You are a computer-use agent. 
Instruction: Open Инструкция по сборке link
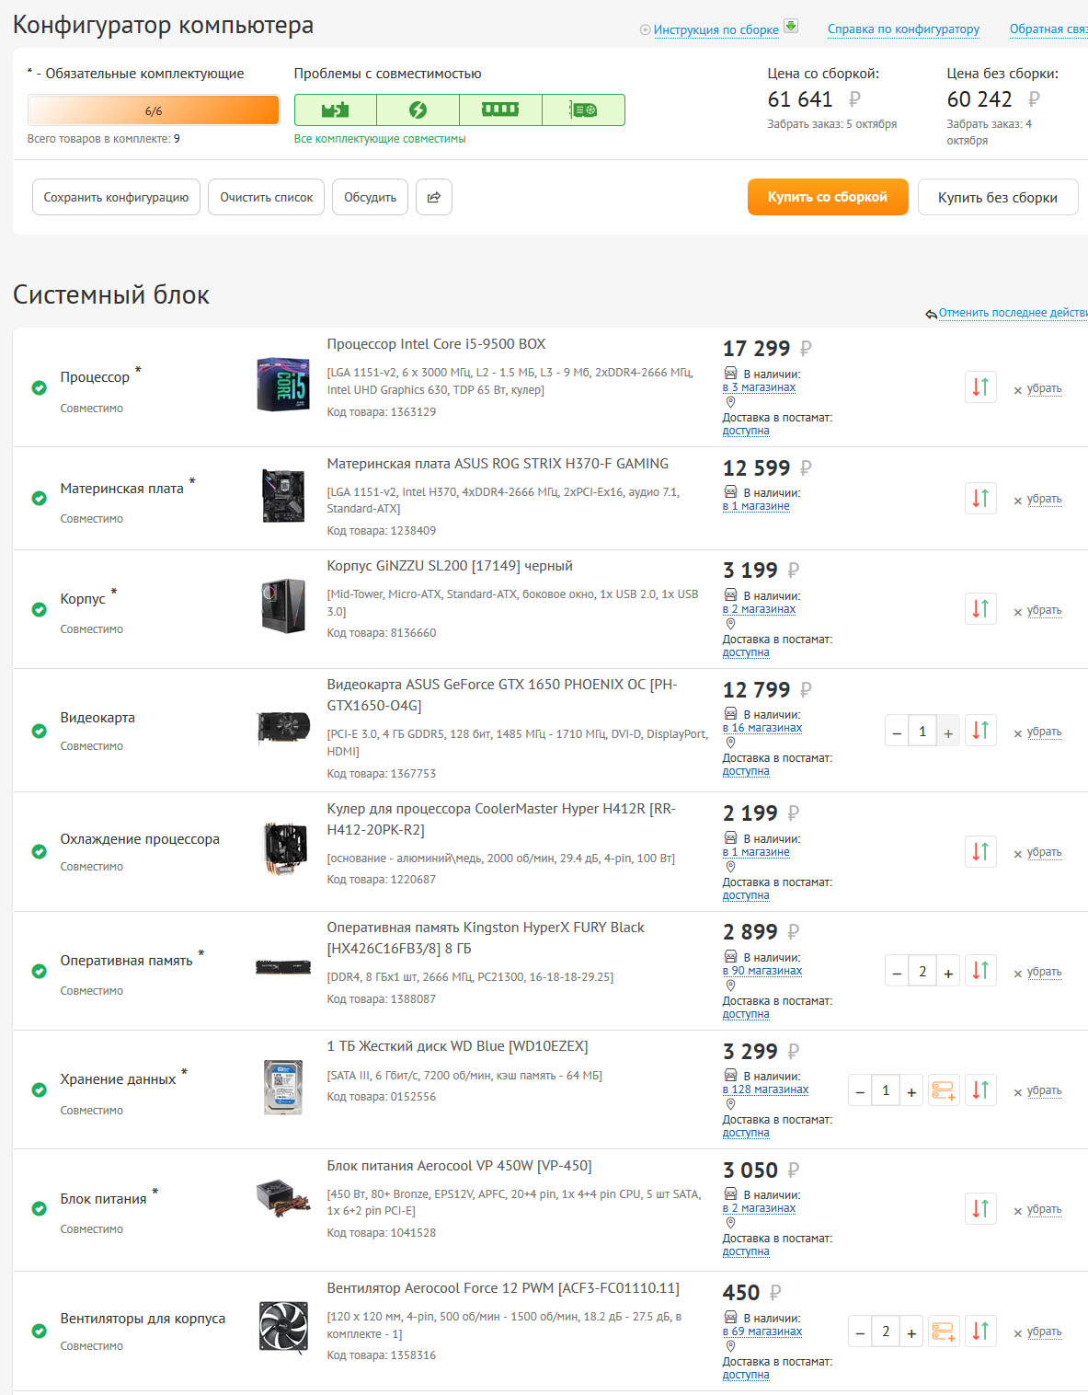716,29
